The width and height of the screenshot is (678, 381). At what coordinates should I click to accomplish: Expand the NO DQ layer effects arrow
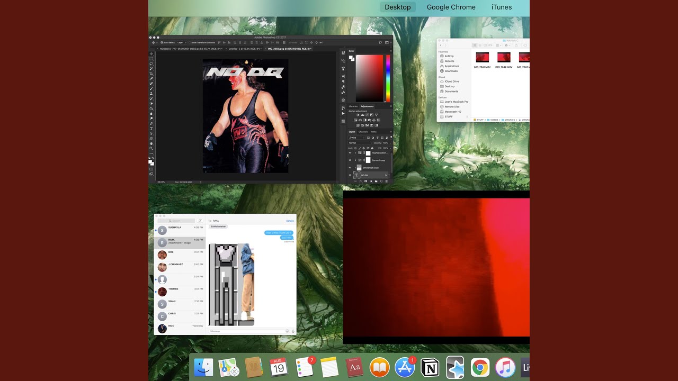click(x=389, y=175)
